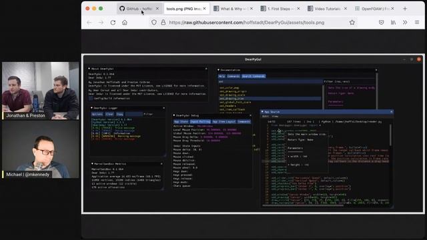Collapse the About DearPyGui panel triangle
This screenshot has height=240, width=427.
click(x=89, y=69)
